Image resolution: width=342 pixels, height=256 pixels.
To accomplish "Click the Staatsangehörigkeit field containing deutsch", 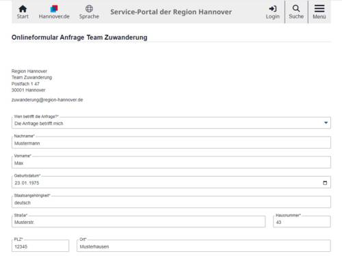I will pyautogui.click(x=171, y=202).
